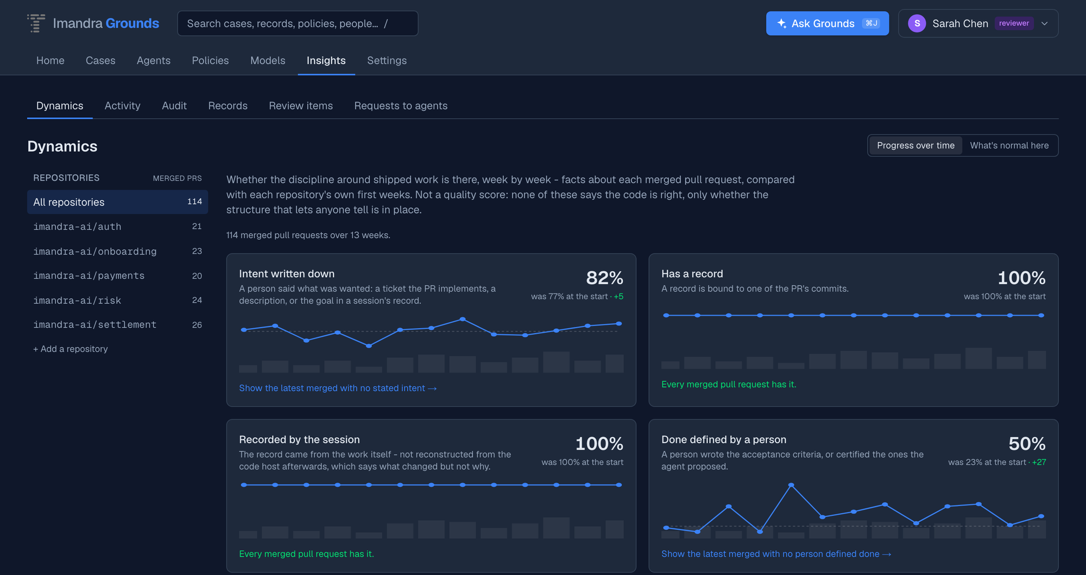Open the Settings tab
The width and height of the screenshot is (1086, 575).
(x=387, y=60)
